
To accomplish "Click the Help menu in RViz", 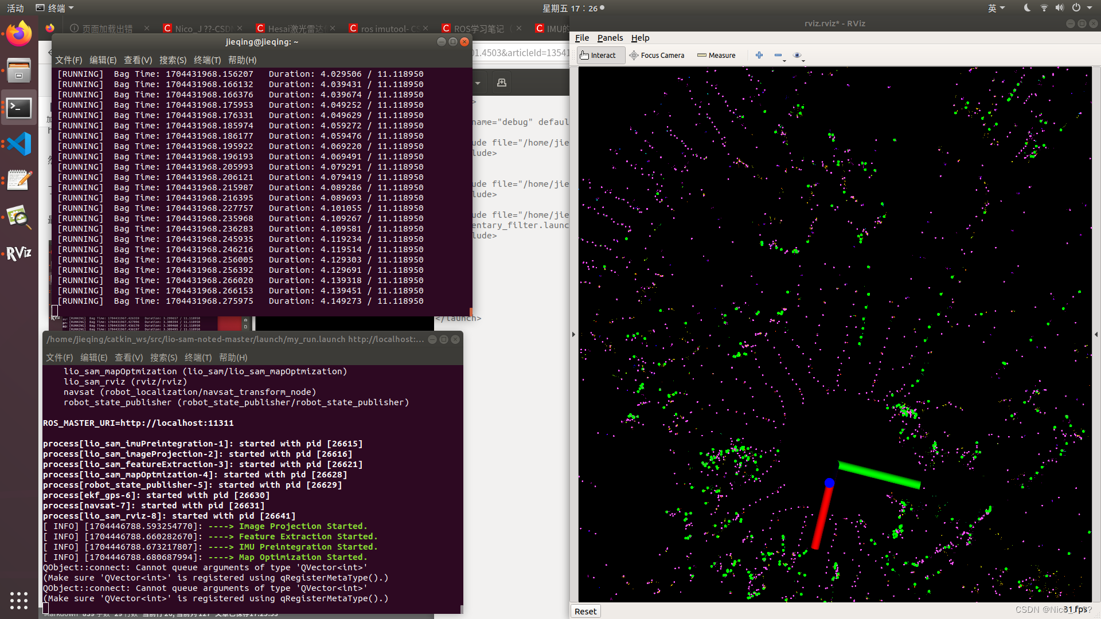I will point(640,37).
